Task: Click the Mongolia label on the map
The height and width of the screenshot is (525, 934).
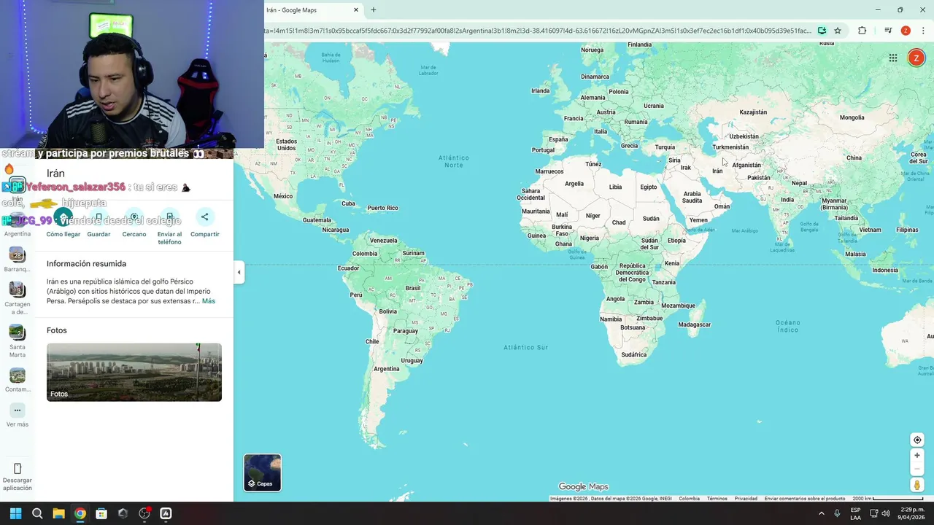Action: coord(852,117)
